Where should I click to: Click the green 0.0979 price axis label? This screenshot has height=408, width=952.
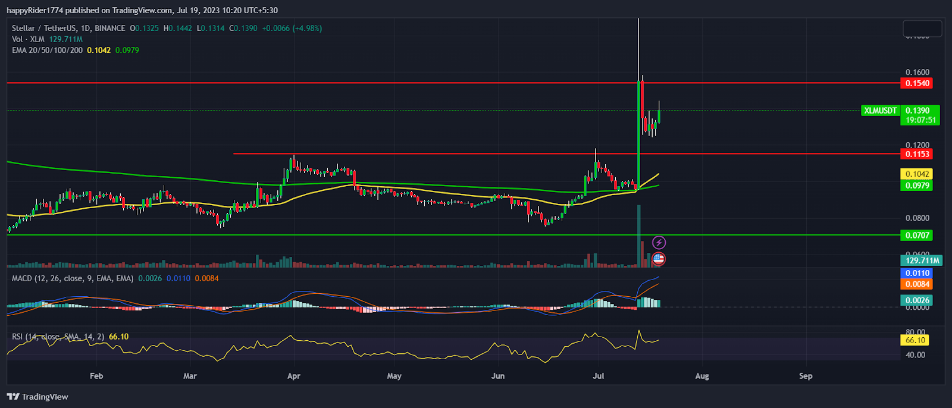click(x=917, y=186)
